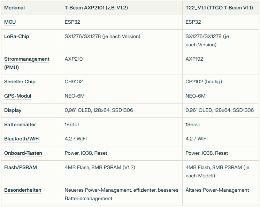
Task: Click the T22_V1.1 TTGO T-Beam header
Action: [219, 8]
